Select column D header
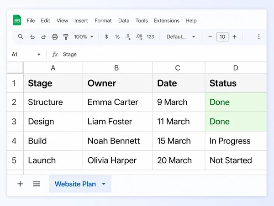Image resolution: width=274 pixels, height=206 pixels. click(x=236, y=67)
